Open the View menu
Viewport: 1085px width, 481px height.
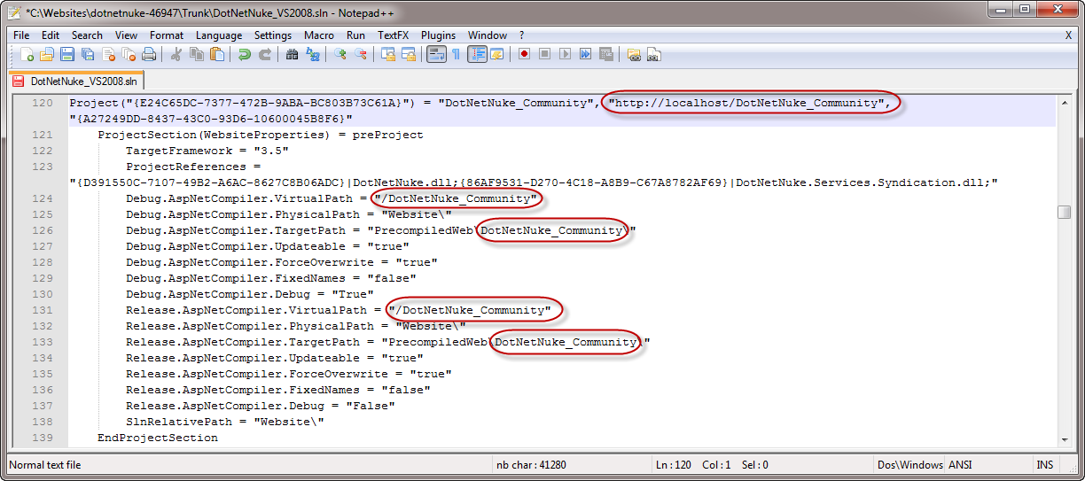pos(126,35)
